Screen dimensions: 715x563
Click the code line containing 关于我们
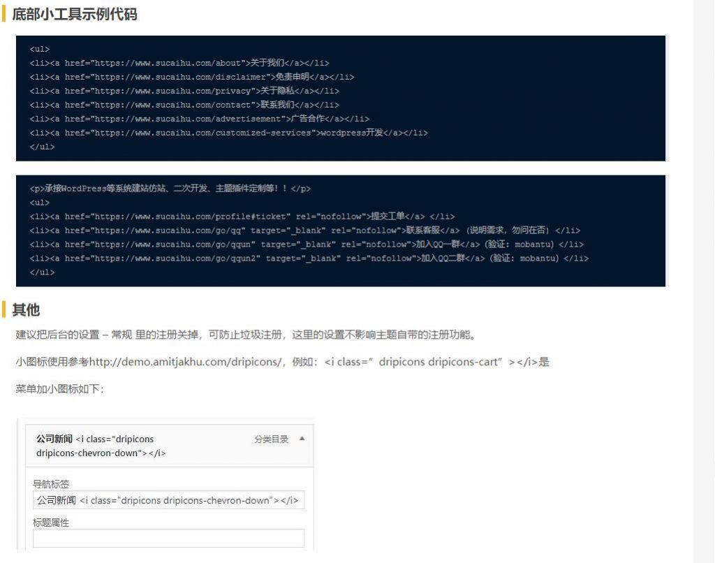click(x=179, y=63)
